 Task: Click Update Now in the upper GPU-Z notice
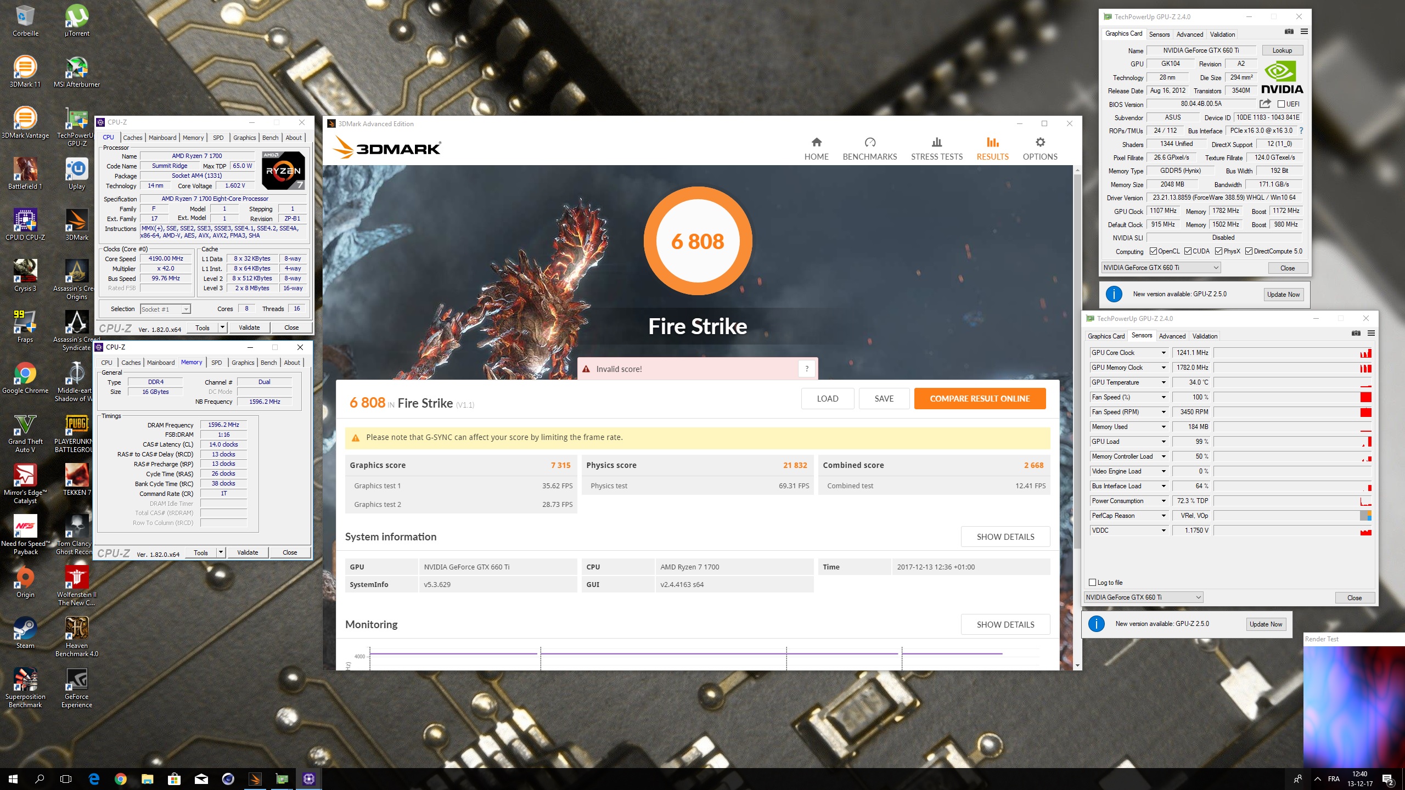(x=1283, y=295)
